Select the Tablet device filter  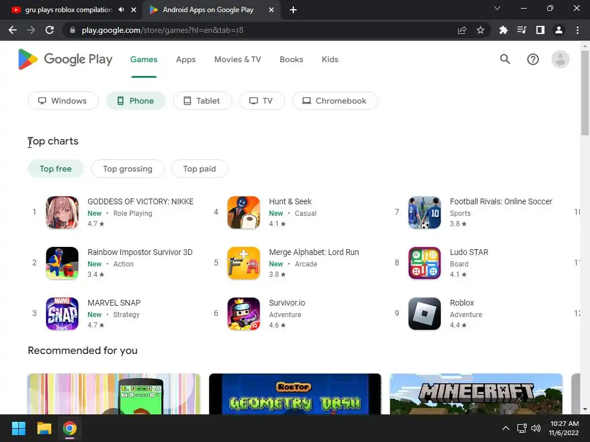point(202,101)
